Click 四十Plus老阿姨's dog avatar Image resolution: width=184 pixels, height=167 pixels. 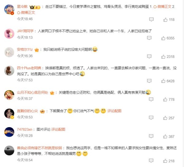click(9, 70)
